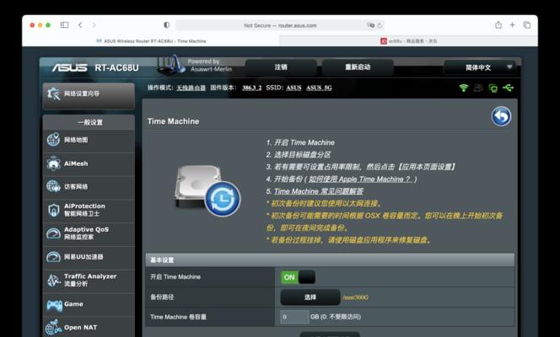Image resolution: width=560 pixels, height=337 pixels.
Task: Open the Safari share icon
Action: click(498, 24)
